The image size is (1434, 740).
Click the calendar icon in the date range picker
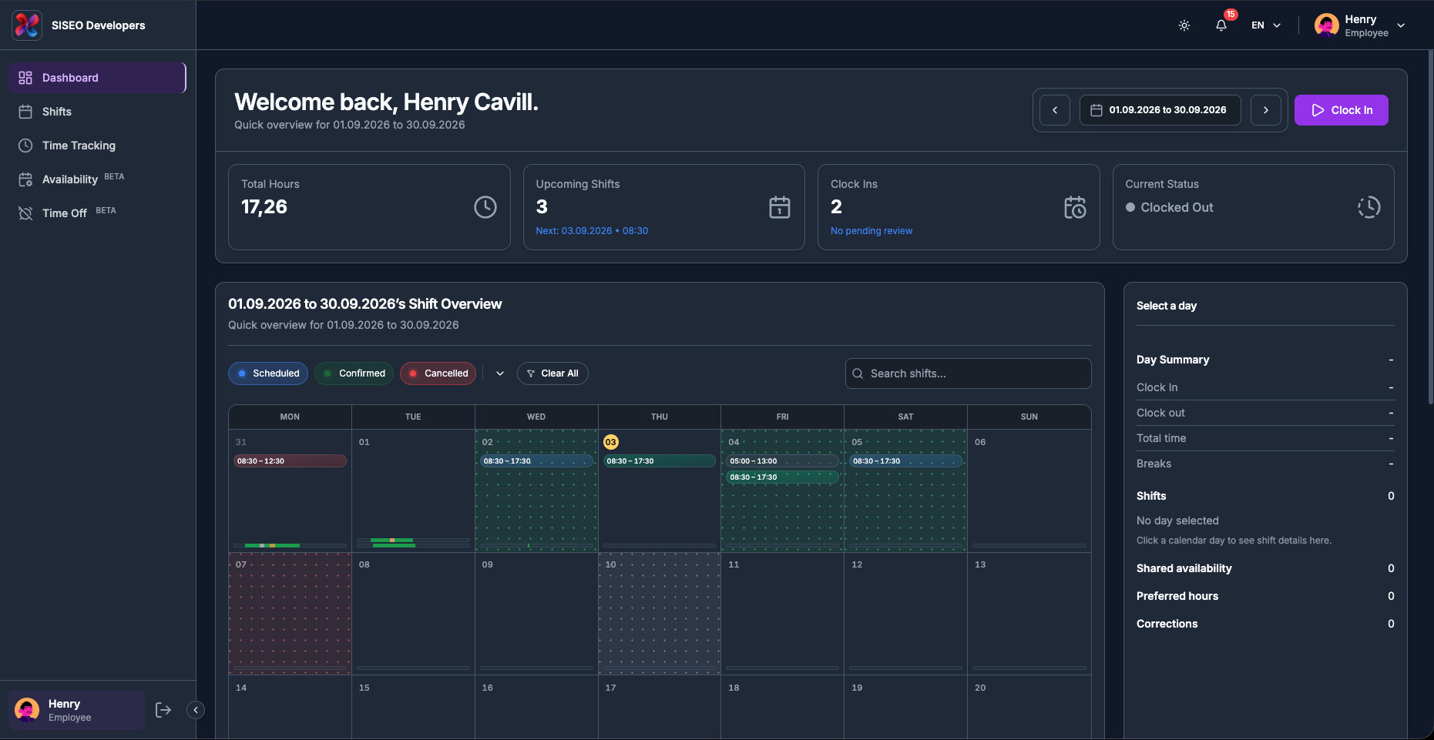tap(1096, 110)
